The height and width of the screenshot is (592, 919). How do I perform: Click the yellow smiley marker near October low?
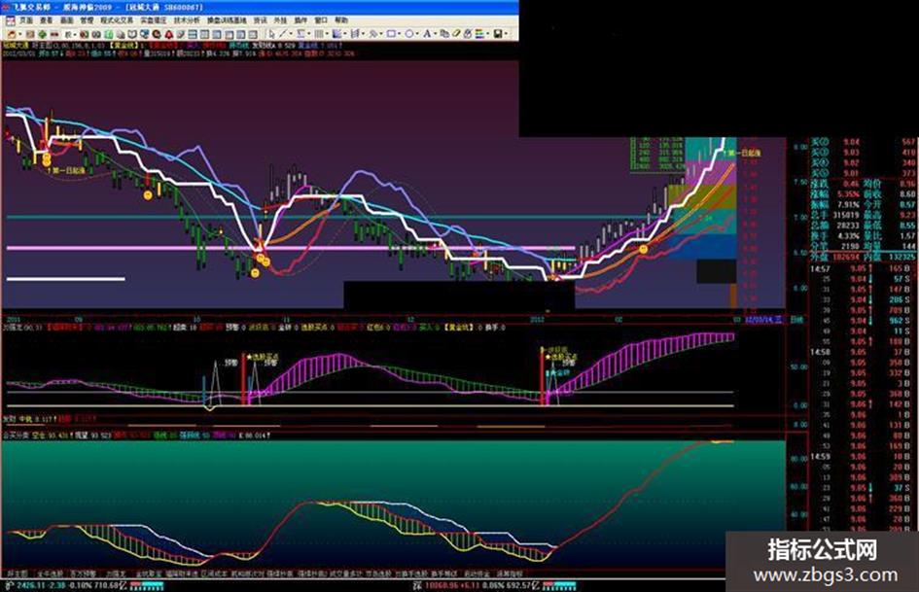click(x=255, y=273)
